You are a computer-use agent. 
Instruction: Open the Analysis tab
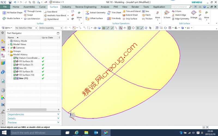pyautogui.click(x=105, y=7)
